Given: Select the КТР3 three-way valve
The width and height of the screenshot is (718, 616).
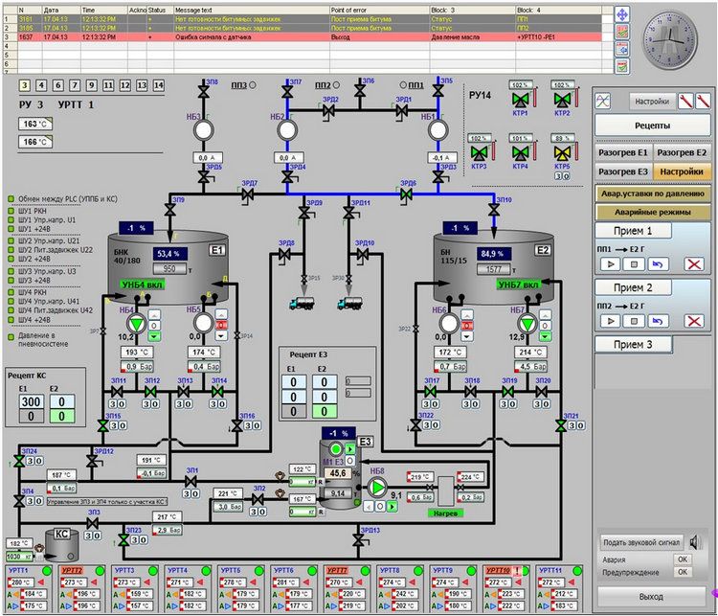Looking at the screenshot, I should coord(479,153).
